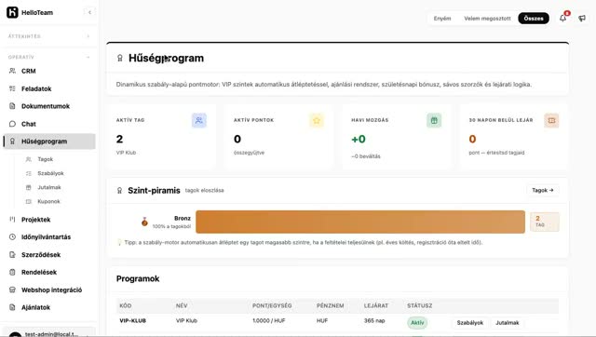
Task: Click the Rendelések icon
Action: 12,272
